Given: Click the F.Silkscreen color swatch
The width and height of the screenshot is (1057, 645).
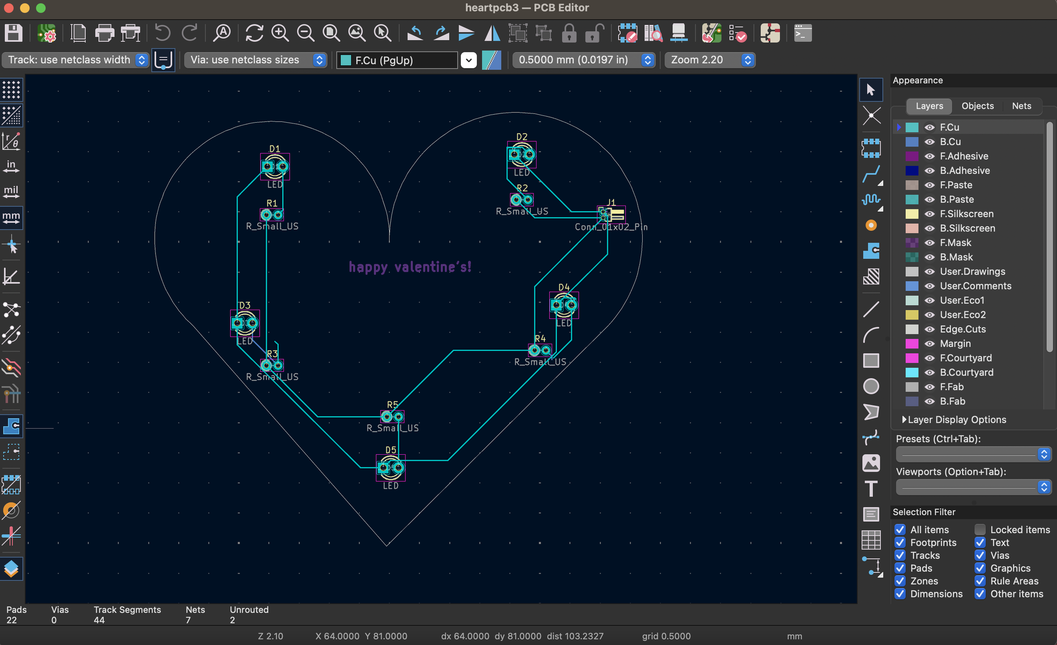Looking at the screenshot, I should coord(912,214).
